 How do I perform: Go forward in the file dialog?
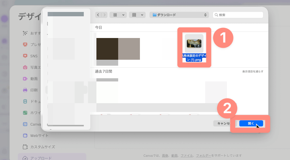point(104,15)
